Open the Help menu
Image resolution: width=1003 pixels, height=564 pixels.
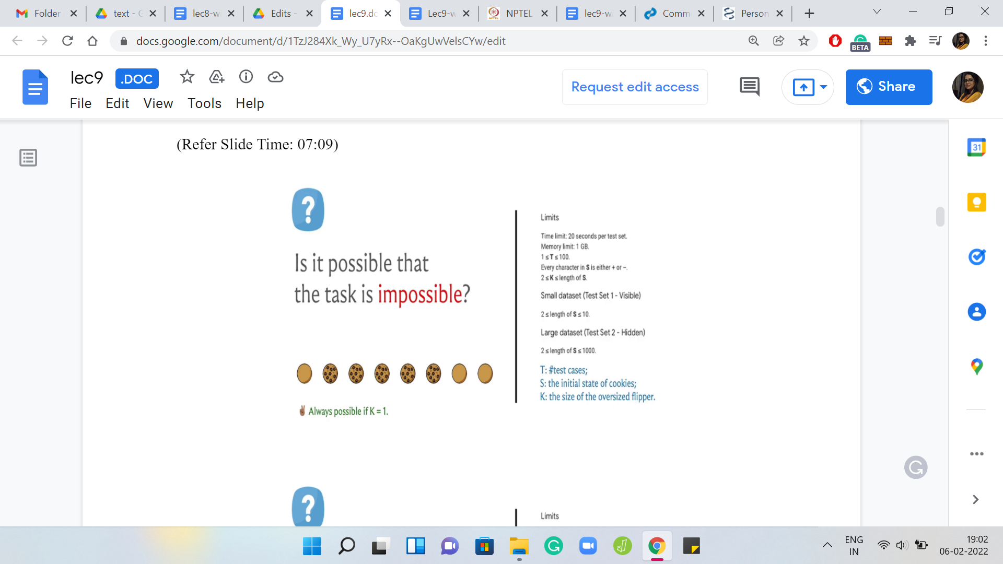(x=250, y=103)
